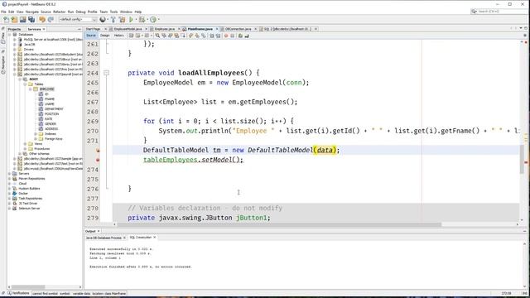Expand the Servers tree node
The width and height of the screenshot is (530, 298).
10,174
